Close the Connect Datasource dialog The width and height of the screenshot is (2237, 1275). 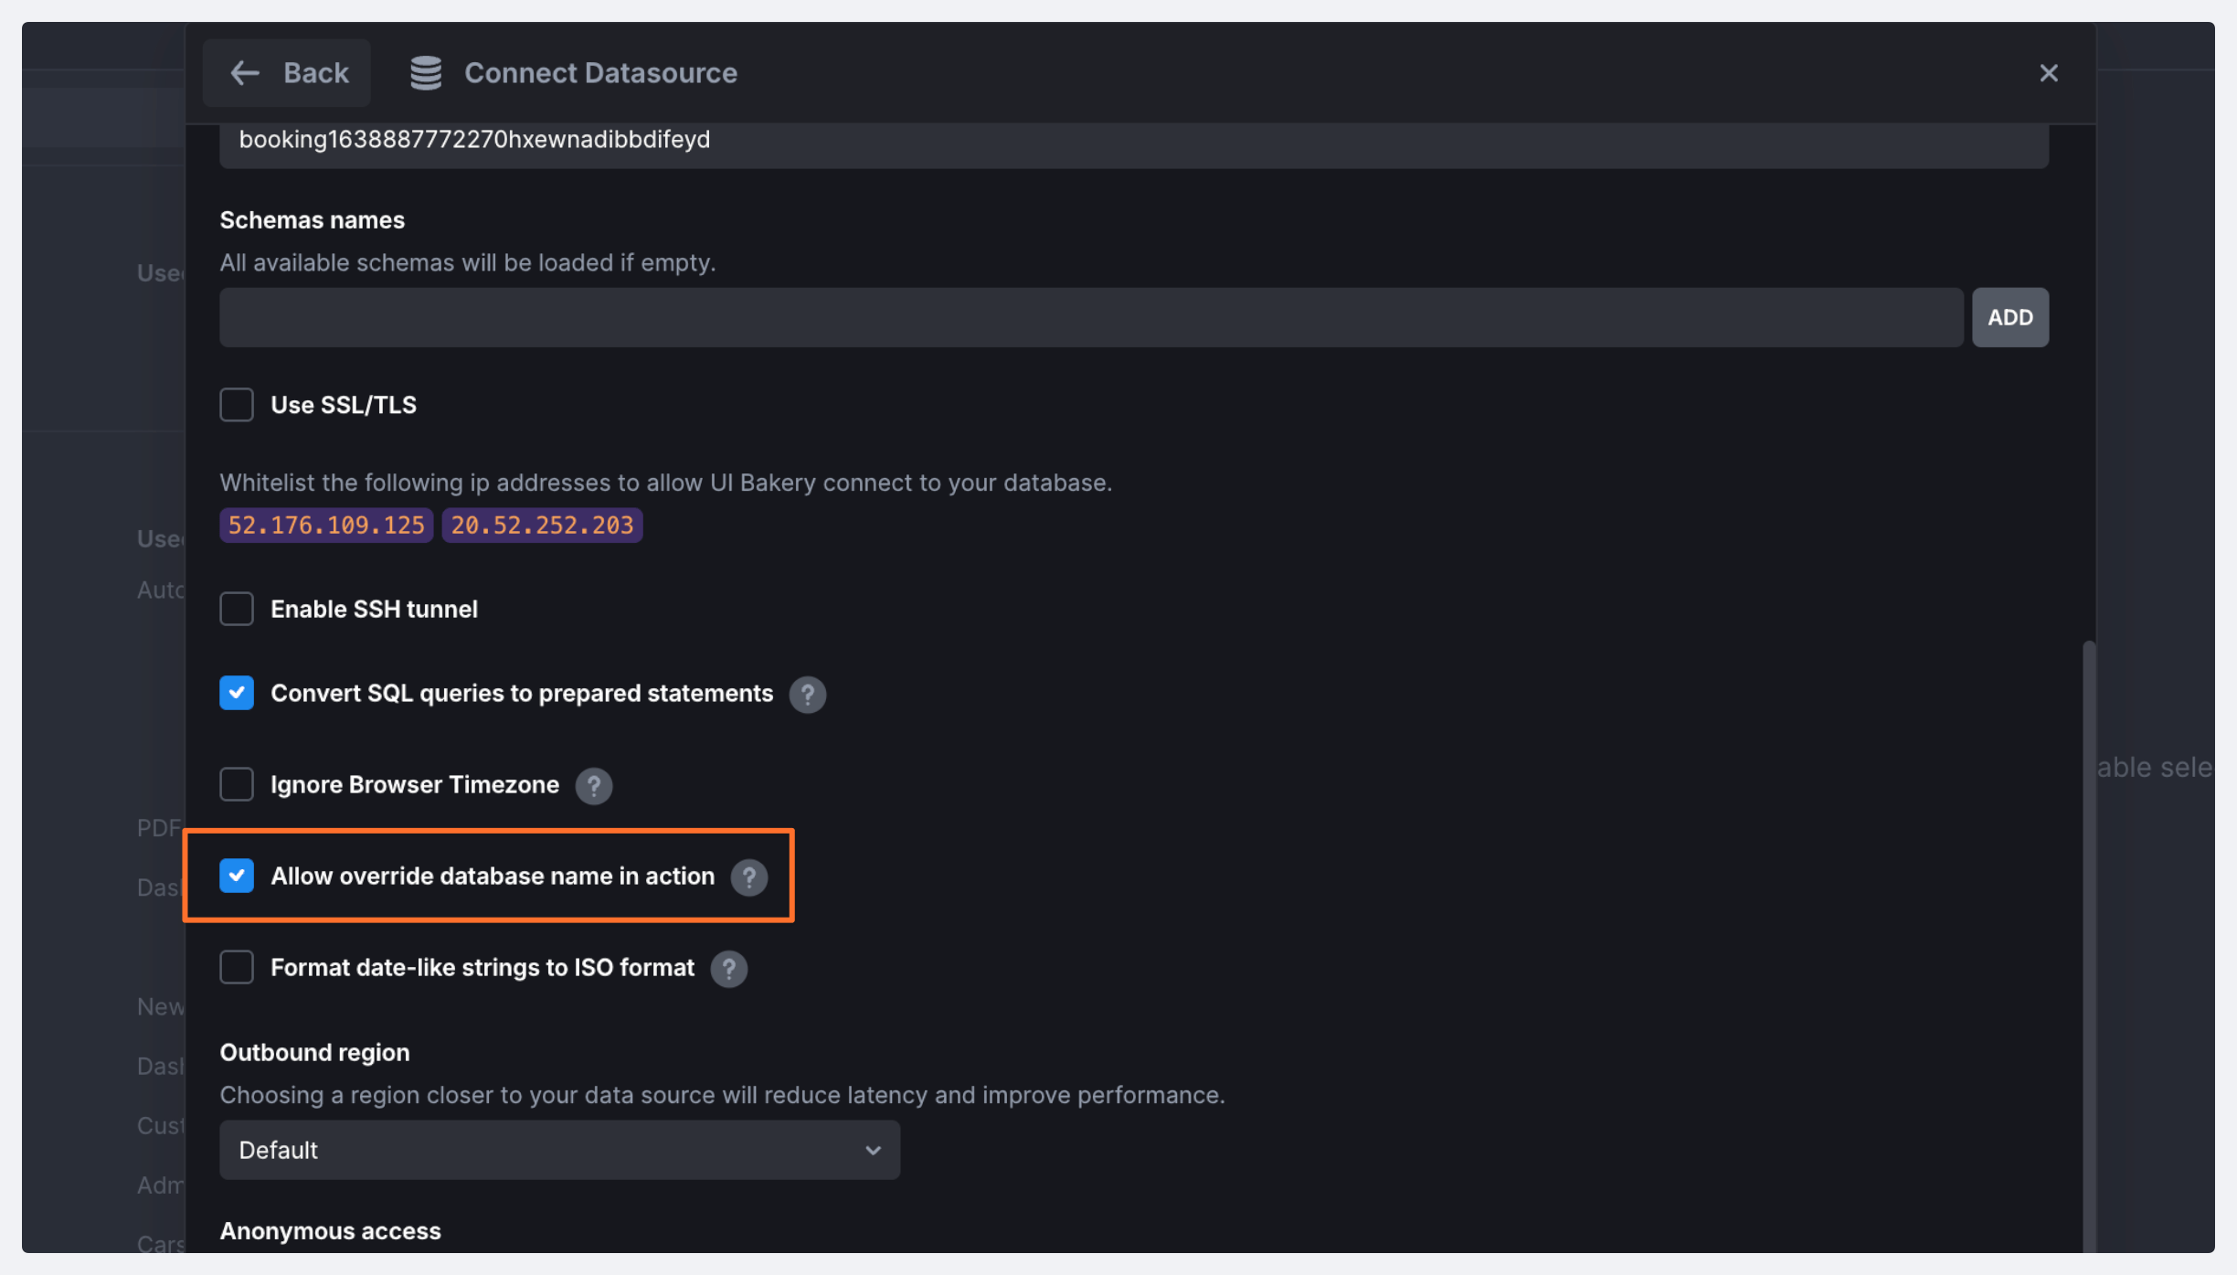coord(2048,73)
